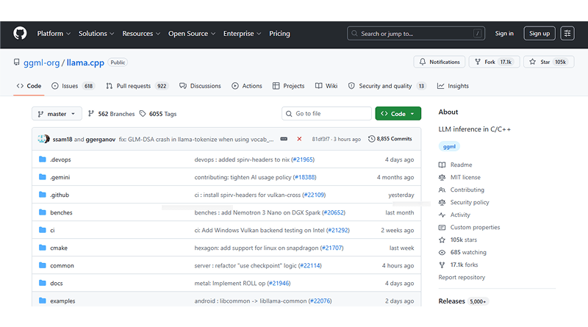Open the accessibility settings icon in header
588x327 pixels.
tap(567, 33)
